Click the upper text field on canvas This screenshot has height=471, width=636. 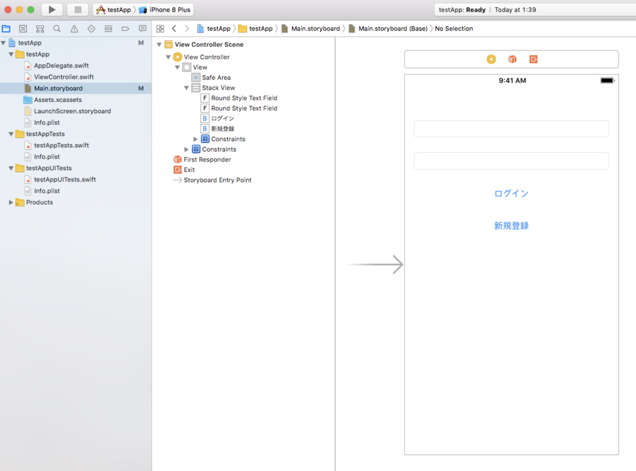[511, 129]
